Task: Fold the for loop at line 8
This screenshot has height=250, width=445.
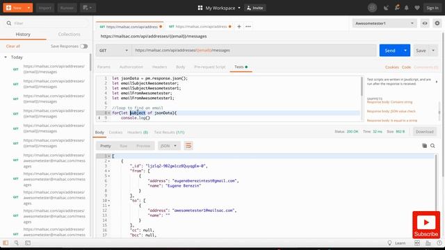Action: click(x=109, y=112)
